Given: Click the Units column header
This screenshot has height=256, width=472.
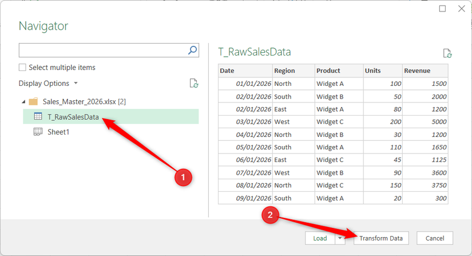Looking at the screenshot, I should point(383,70).
